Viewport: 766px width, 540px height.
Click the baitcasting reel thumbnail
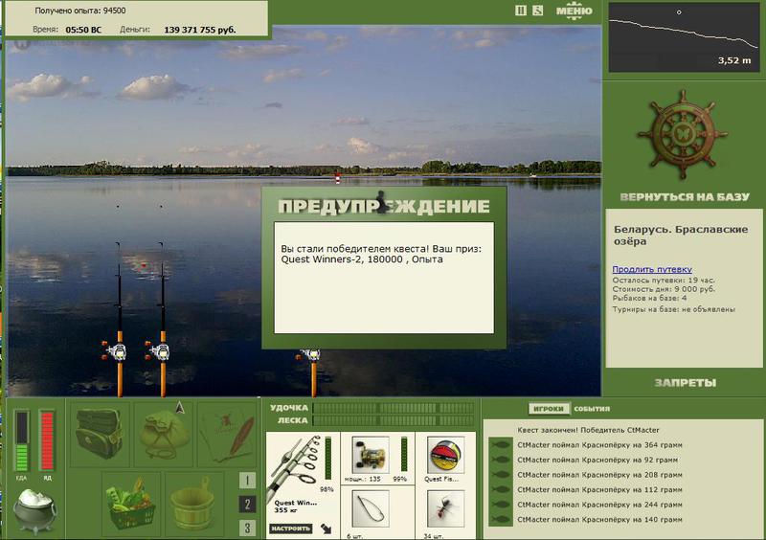pyautogui.click(x=371, y=455)
